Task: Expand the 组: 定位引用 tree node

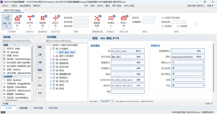Action: (x=51, y=67)
